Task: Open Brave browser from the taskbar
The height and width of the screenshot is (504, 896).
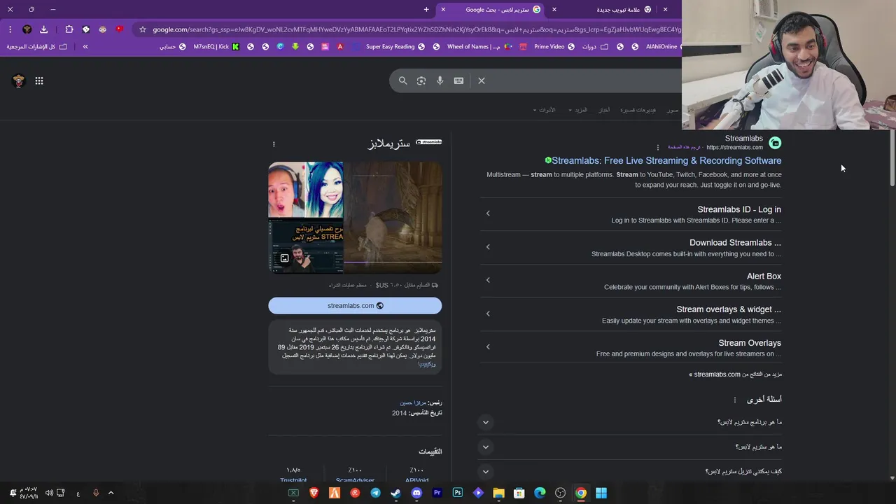Action: [314, 493]
